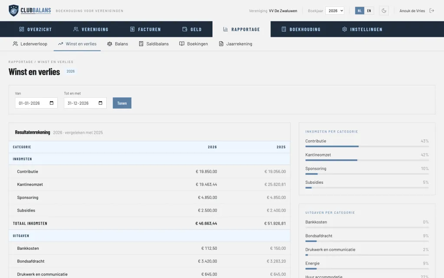Viewport: 444px width, 278px height.
Task: Open the Overzicht main menu
Action: (x=36, y=29)
